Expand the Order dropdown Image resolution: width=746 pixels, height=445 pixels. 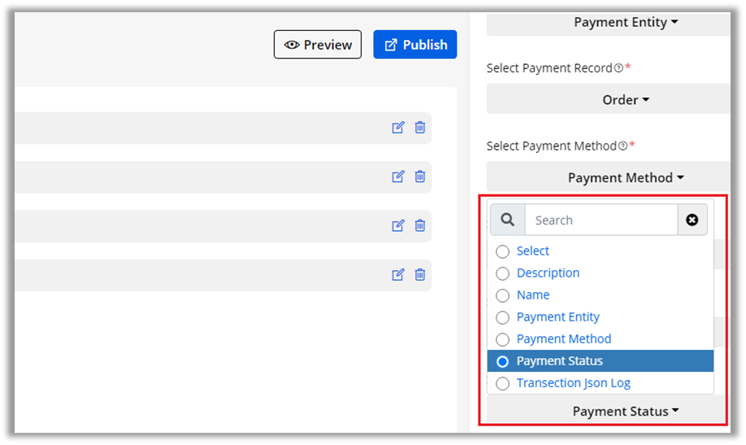625,100
